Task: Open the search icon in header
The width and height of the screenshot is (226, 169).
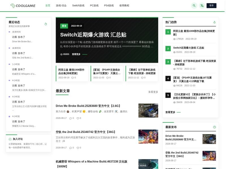Action: tap(194, 6)
